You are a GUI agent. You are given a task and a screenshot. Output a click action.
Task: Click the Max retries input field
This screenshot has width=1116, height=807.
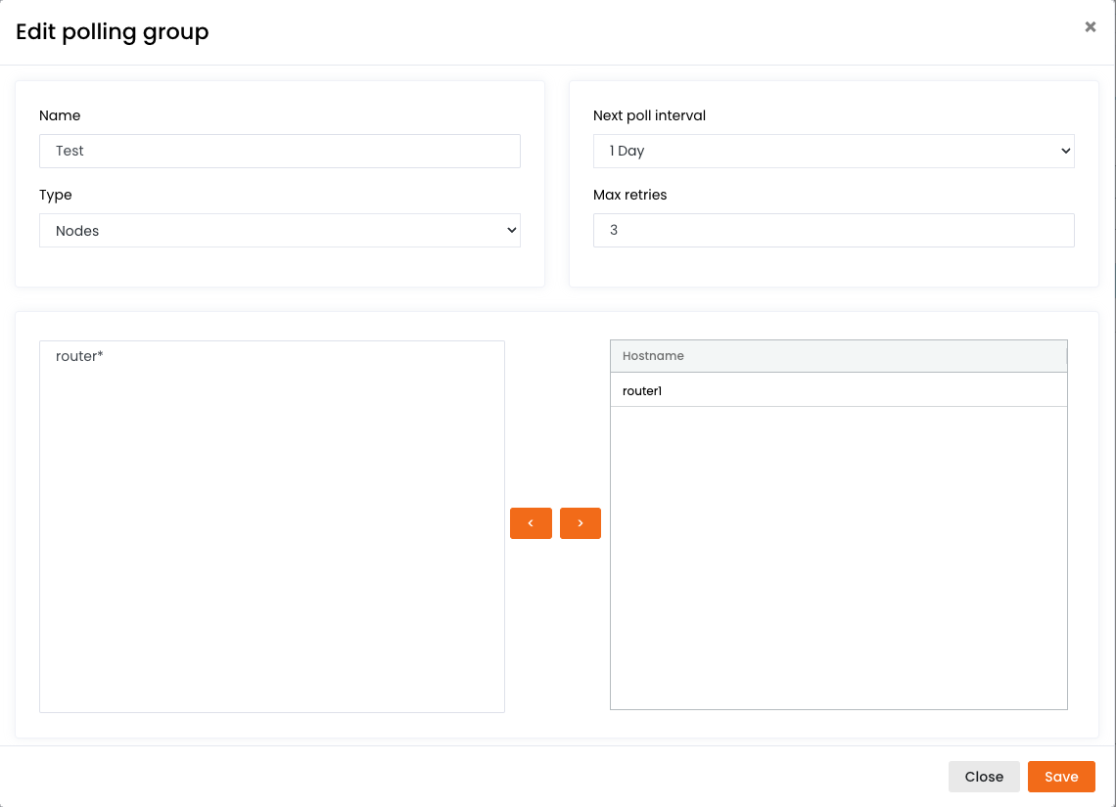pyautogui.click(x=833, y=231)
